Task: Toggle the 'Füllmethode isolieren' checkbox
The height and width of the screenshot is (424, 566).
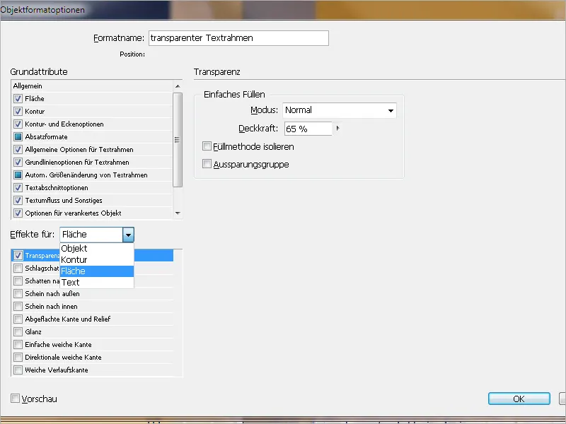Action: [x=206, y=146]
